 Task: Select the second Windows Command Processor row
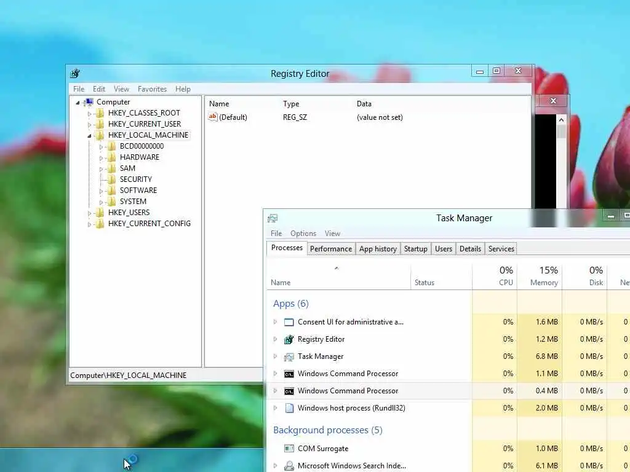[x=448, y=391]
